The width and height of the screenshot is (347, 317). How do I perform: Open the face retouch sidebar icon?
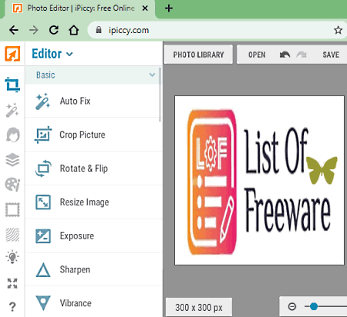click(12, 135)
